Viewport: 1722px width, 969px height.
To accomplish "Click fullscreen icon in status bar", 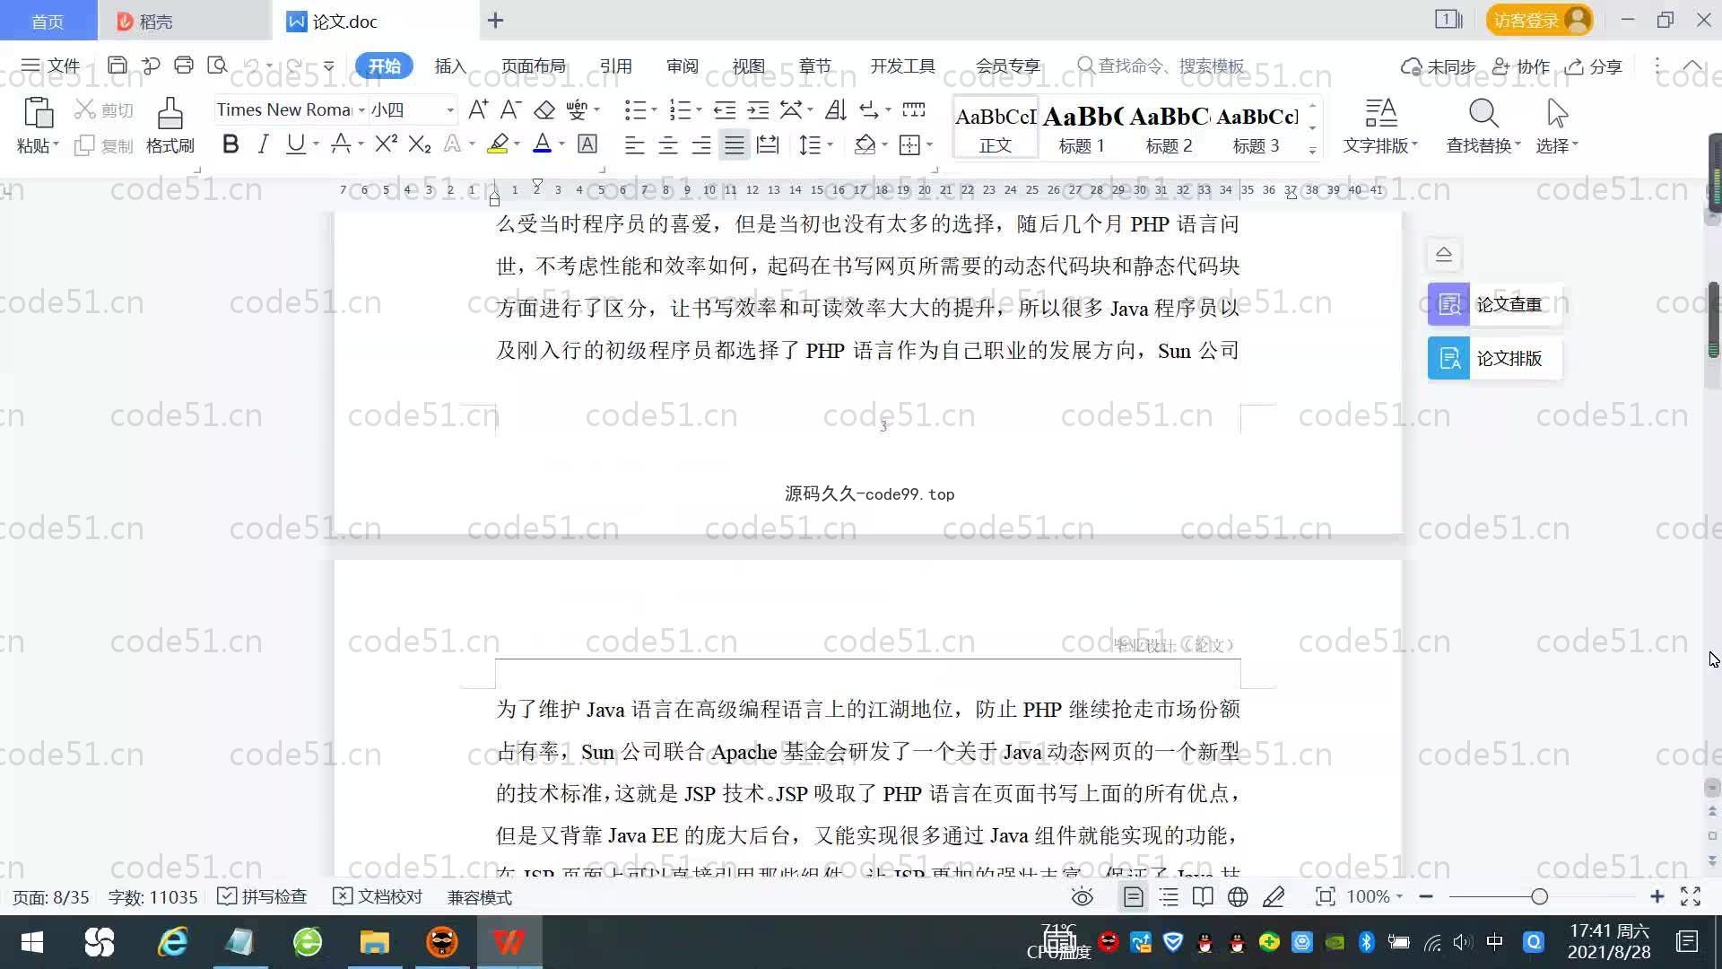I will coord(1691,896).
